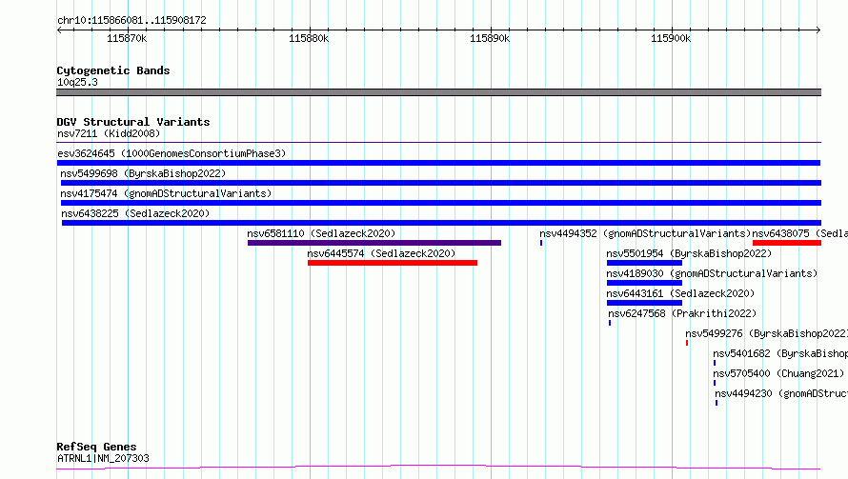Click the blue bar for nsv6438225
Viewport: 848px width, 479px height.
[441, 223]
